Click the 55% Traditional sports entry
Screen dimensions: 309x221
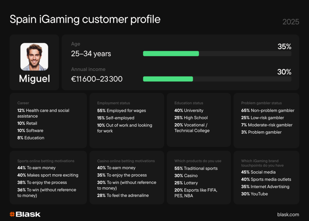click(196, 168)
